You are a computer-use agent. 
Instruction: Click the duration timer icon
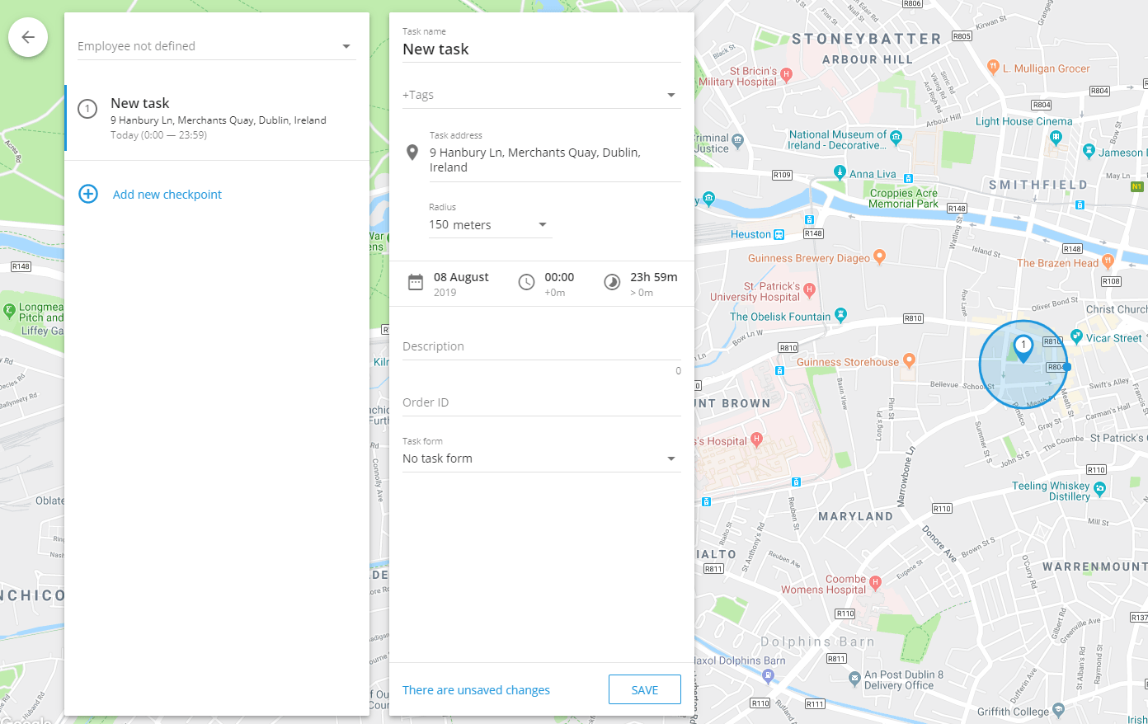pyautogui.click(x=612, y=283)
